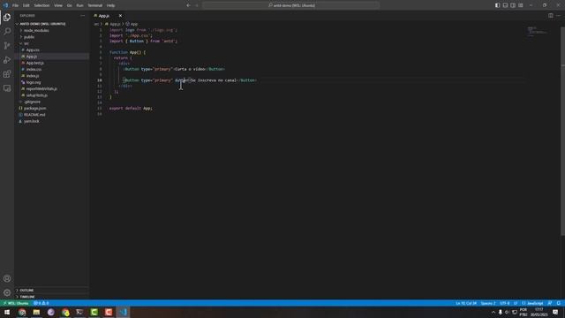Open Explorer panel more actions ellipsis
The height and width of the screenshot is (318, 565).
click(x=82, y=16)
